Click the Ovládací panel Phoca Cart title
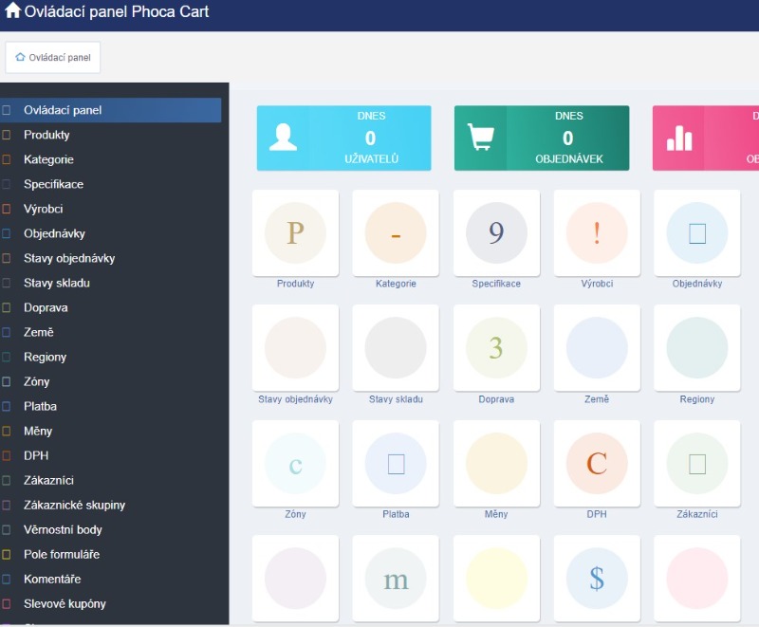This screenshot has width=759, height=627. (116, 11)
